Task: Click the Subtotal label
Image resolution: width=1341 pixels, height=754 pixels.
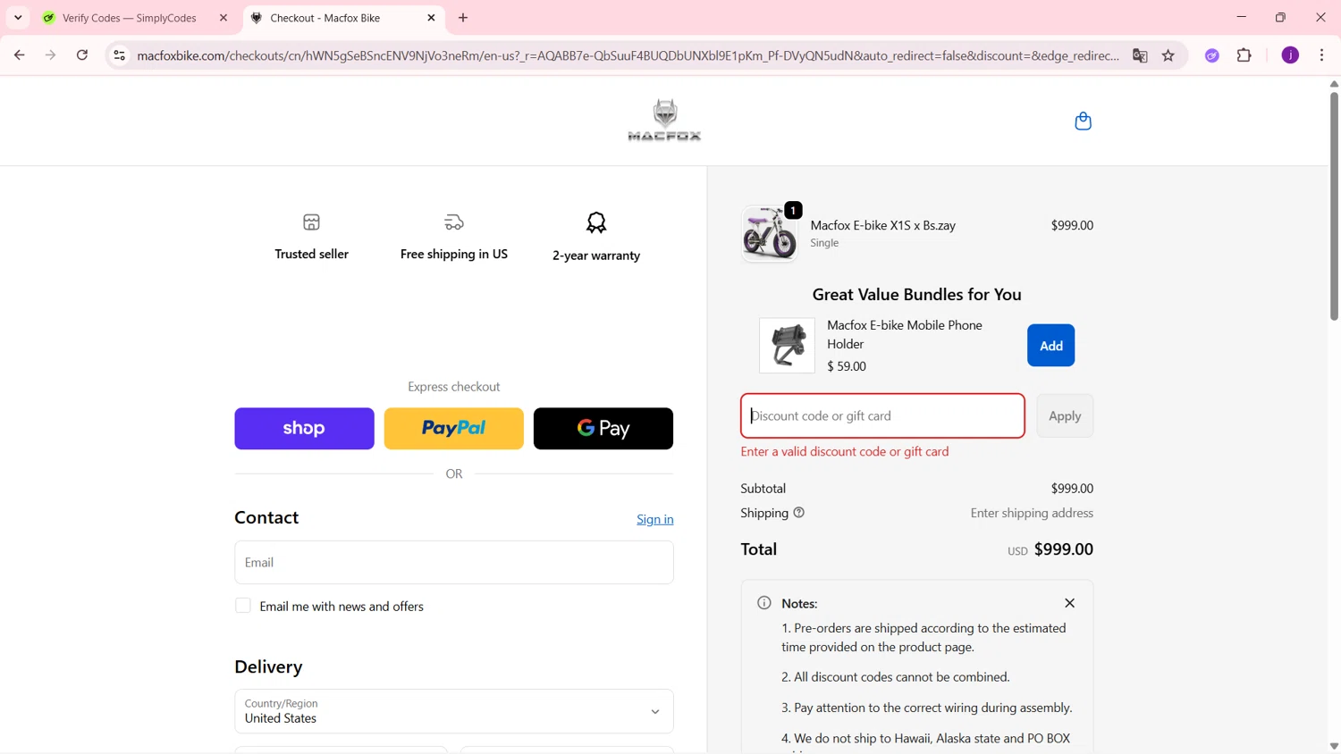Action: pyautogui.click(x=763, y=489)
